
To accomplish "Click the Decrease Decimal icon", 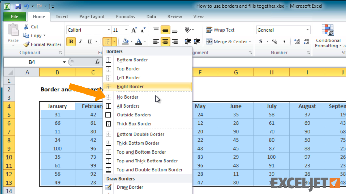I will click(306, 41).
